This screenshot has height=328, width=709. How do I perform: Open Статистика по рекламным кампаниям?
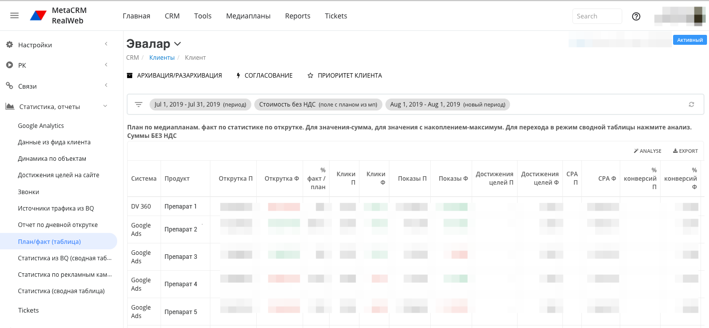coord(65,274)
